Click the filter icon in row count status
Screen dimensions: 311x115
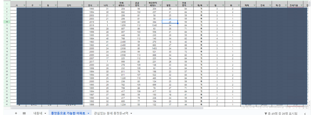pyautogui.click(x=266, y=113)
